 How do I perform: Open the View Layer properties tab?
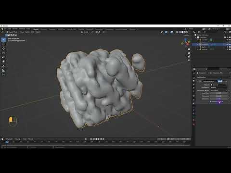point(194,85)
